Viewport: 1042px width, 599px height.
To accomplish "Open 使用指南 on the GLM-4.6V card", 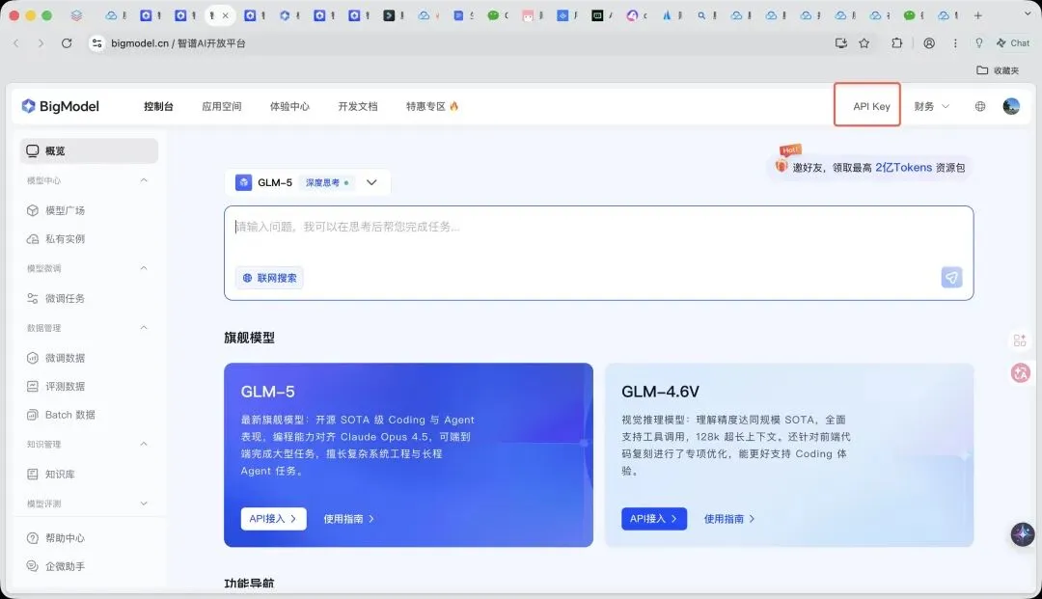I will 729,519.
